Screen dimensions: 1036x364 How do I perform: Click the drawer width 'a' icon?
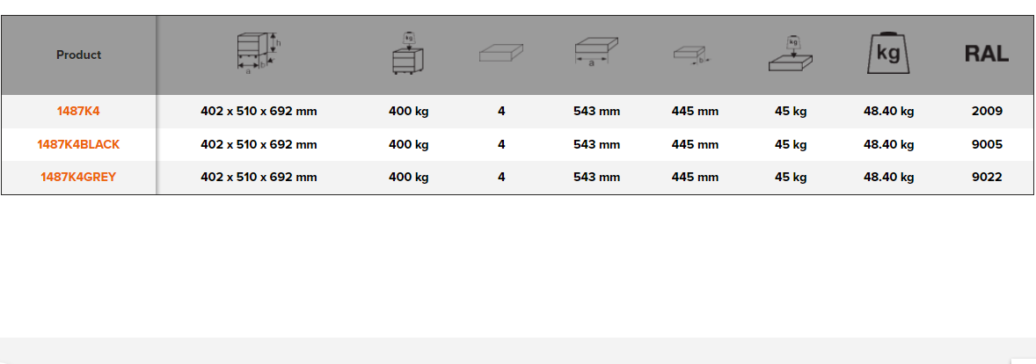click(596, 51)
